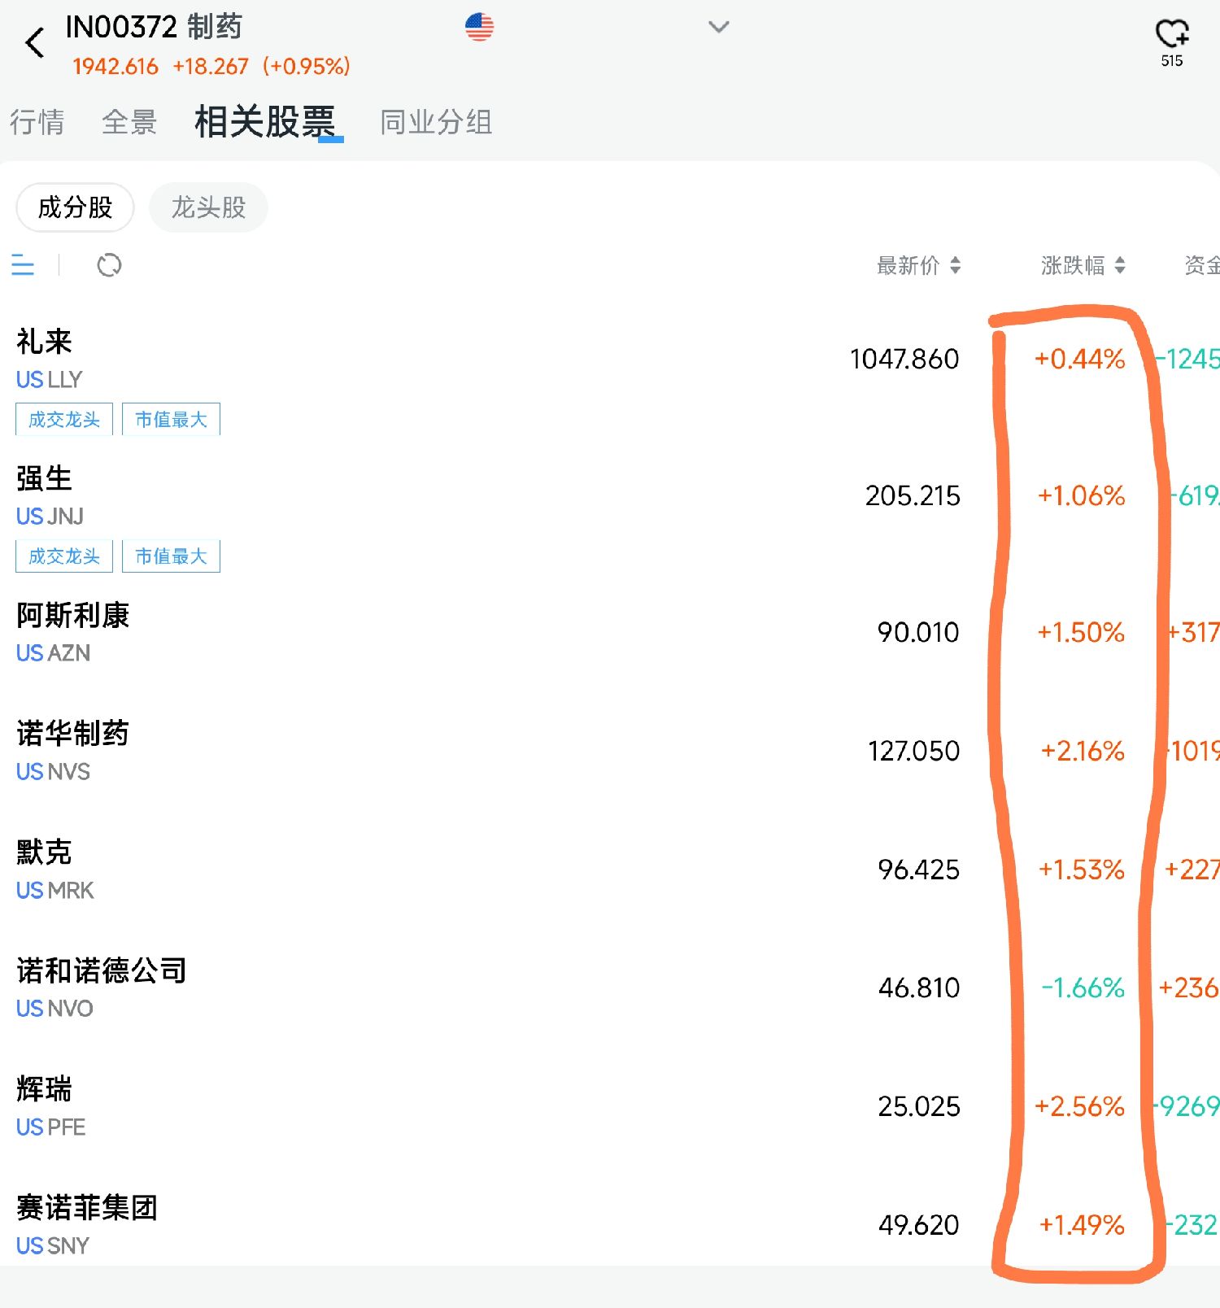
Task: Tap 市值最大 tag under 强生
Action: click(171, 556)
